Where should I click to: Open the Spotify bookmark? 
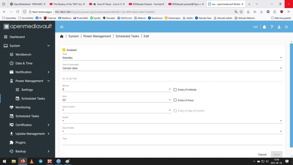[x=95, y=18]
